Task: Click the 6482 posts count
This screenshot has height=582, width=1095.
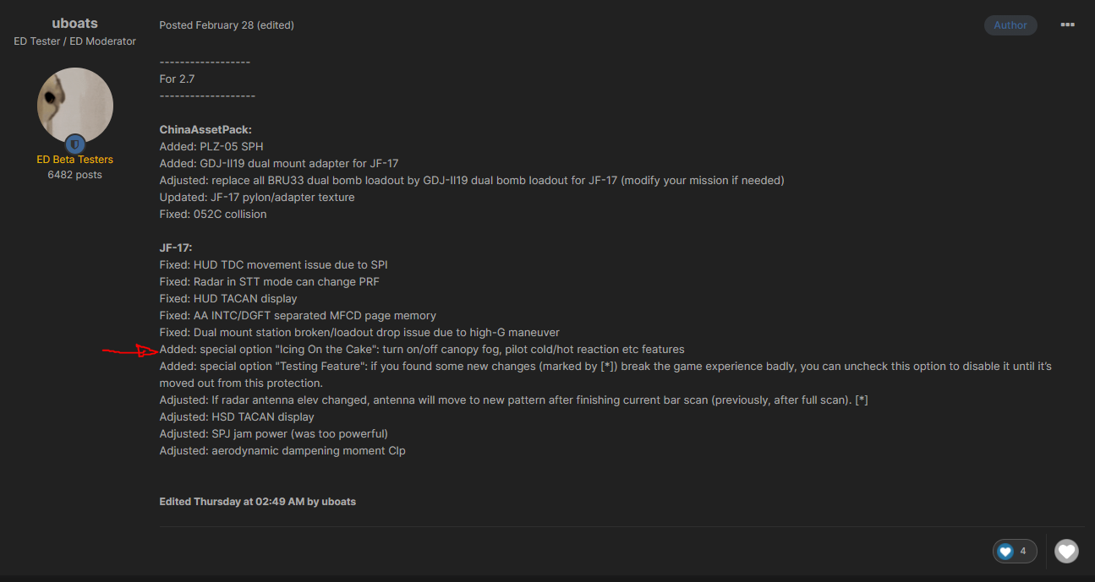Action: (74, 175)
